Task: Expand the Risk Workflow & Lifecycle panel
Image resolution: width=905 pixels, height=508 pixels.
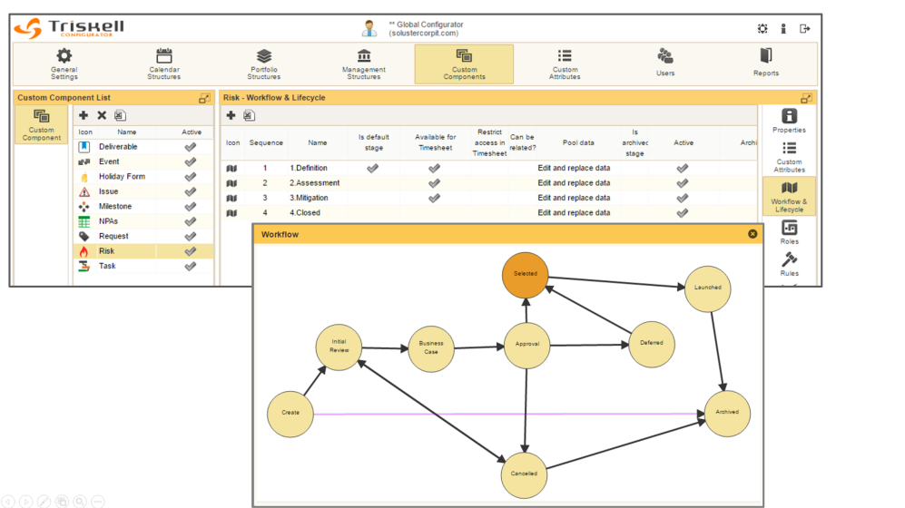Action: 806,98
